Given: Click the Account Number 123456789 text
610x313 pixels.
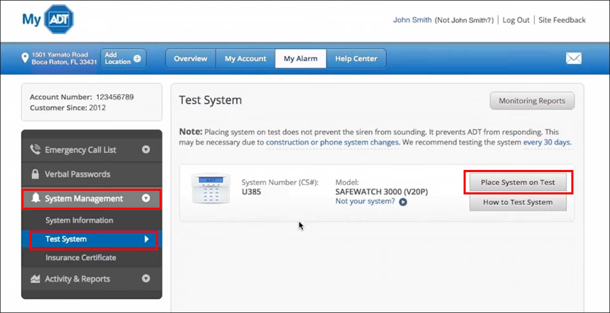Looking at the screenshot, I should coord(82,97).
